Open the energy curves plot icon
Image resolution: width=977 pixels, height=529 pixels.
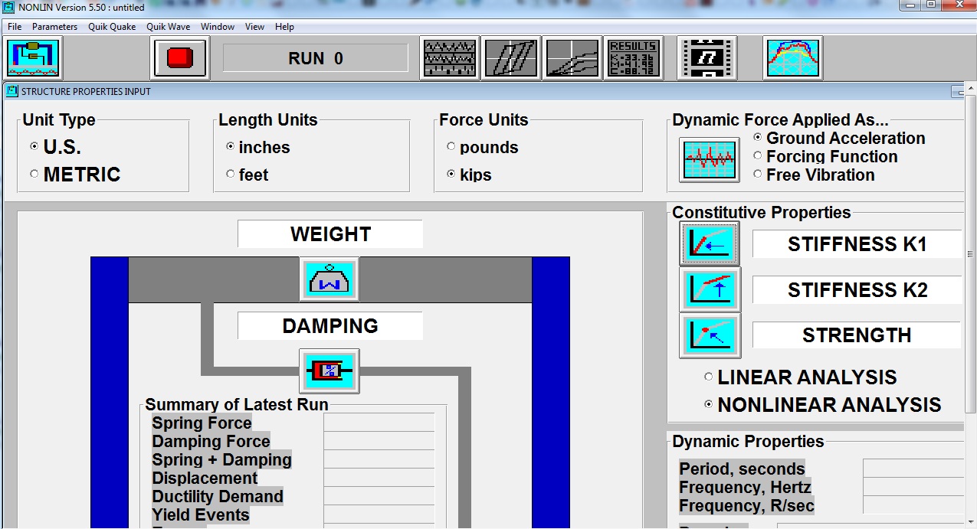pos(572,58)
